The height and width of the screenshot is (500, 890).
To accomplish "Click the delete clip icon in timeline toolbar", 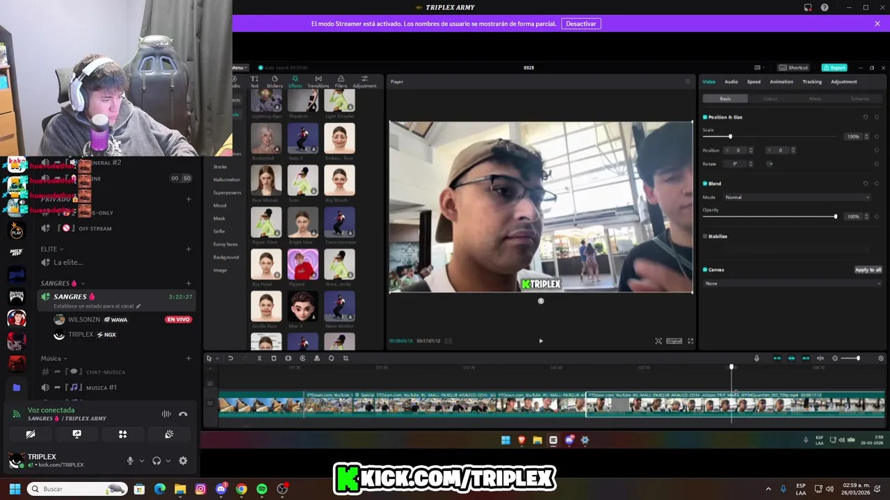I will [x=274, y=358].
